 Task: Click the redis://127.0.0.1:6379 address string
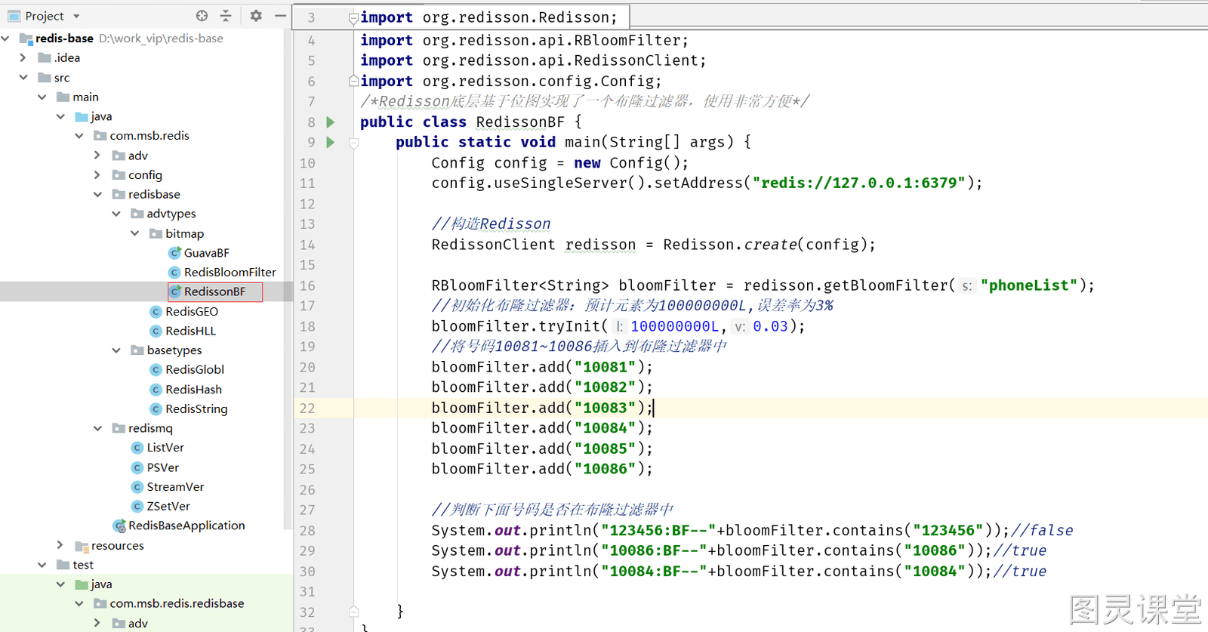(x=859, y=183)
